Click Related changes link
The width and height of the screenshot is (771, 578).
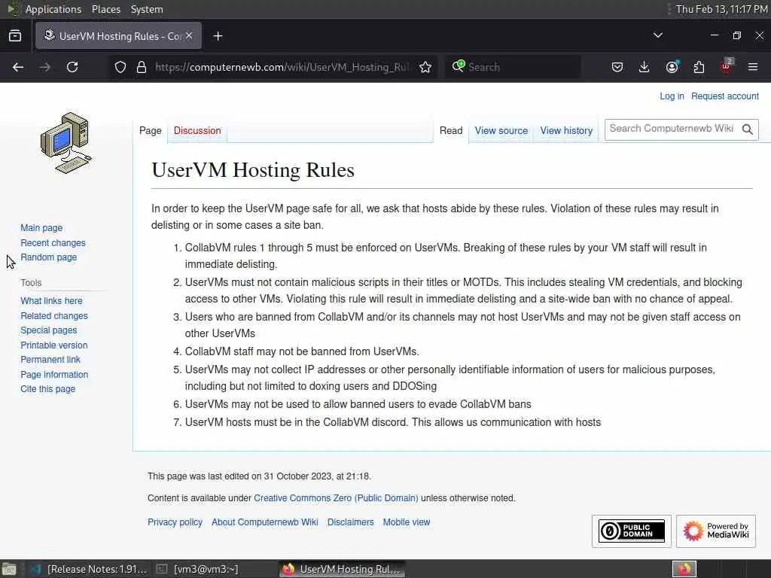point(54,316)
